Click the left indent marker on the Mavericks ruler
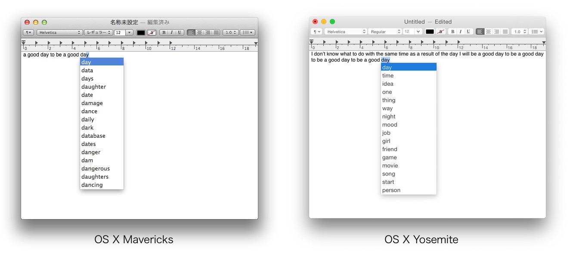The width and height of the screenshot is (570, 254). [24, 43]
